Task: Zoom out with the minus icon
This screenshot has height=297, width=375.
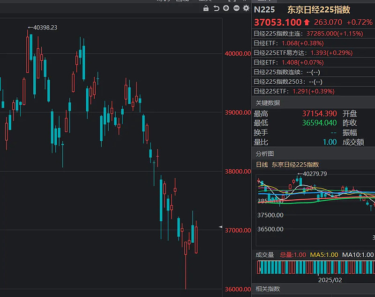Action: 236,8
